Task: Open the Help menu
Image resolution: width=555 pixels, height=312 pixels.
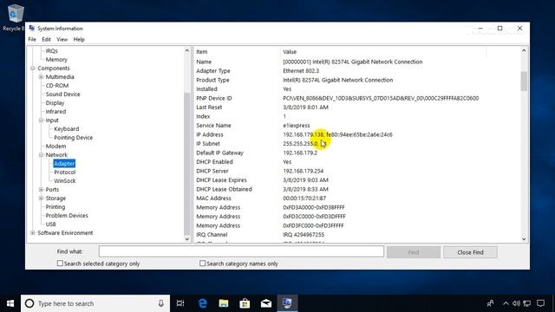Action: pos(79,39)
